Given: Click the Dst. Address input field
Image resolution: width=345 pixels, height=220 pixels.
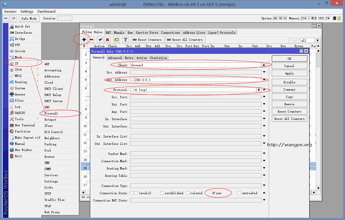Looking at the screenshot, I should pyautogui.click(x=198, y=80).
